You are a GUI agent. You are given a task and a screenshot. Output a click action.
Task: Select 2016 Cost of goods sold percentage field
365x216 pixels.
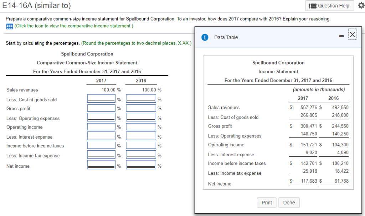[141, 99]
